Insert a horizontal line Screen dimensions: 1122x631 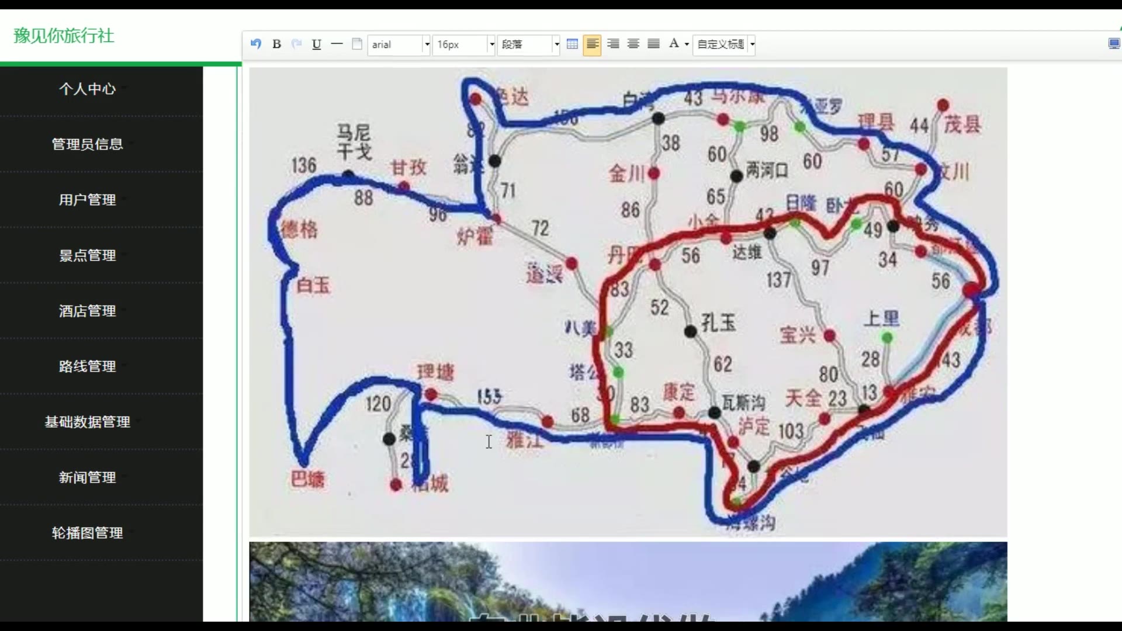pyautogui.click(x=337, y=44)
